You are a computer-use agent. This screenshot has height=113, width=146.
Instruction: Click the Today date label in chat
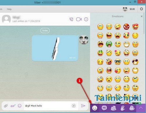(45, 30)
